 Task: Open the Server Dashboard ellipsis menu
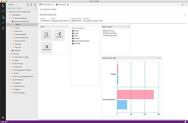185,15
